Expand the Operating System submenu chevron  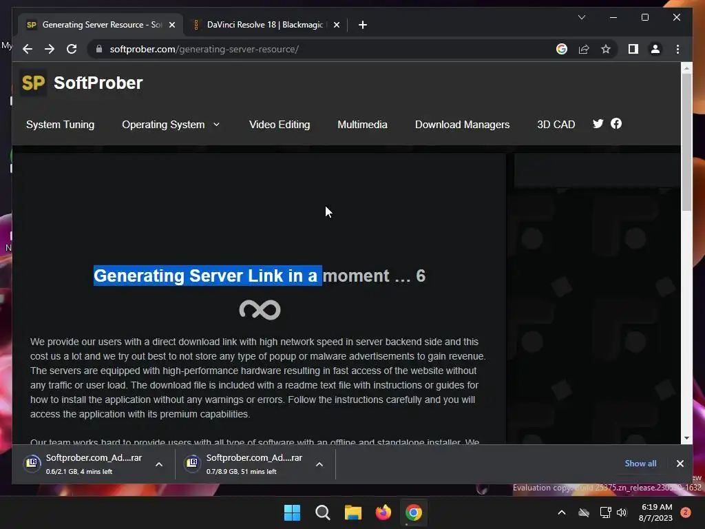(216, 125)
